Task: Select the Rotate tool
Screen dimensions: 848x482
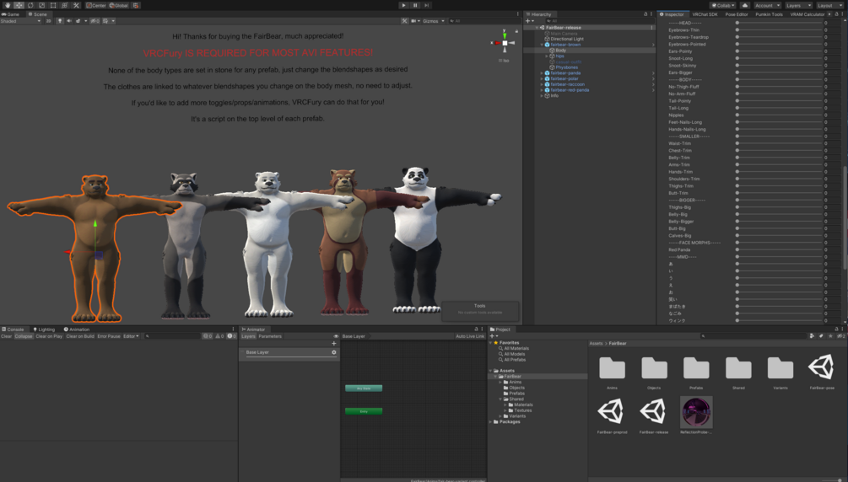Action: [30, 5]
